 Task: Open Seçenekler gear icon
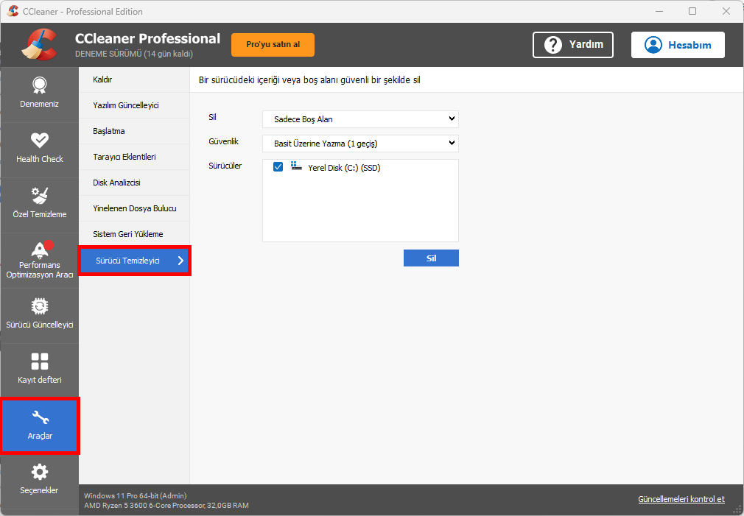[39, 472]
